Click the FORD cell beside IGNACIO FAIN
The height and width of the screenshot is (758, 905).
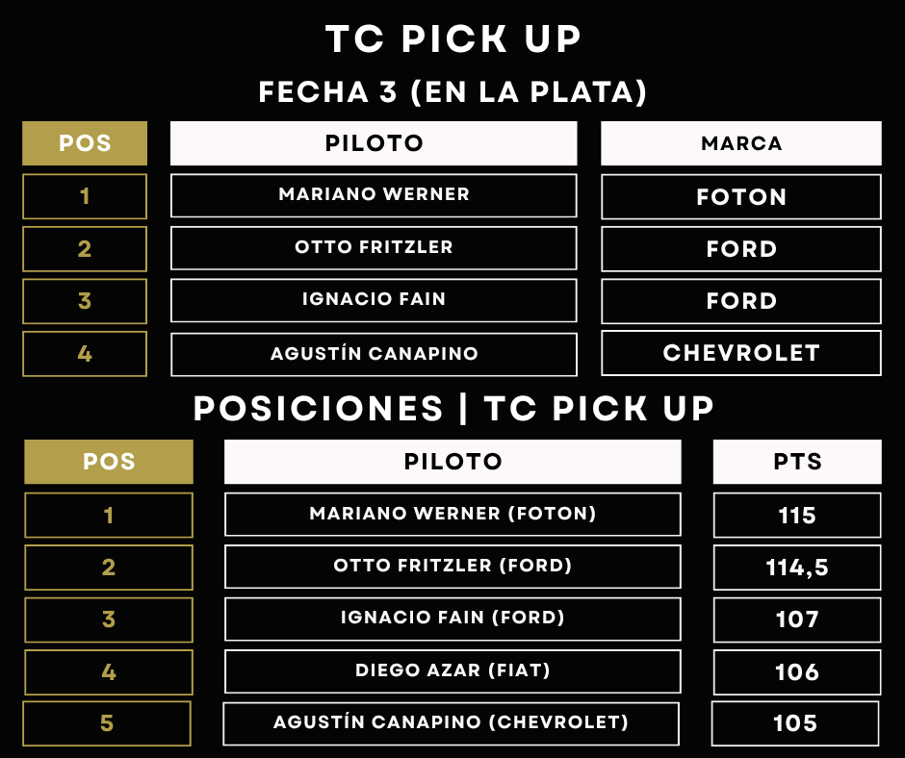(x=740, y=301)
